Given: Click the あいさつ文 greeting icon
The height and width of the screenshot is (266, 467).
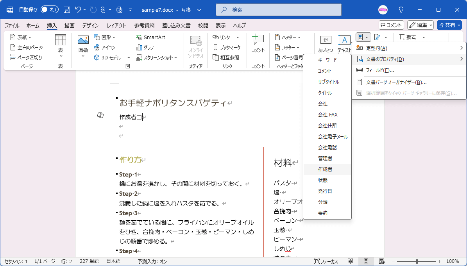Looking at the screenshot, I should [x=326, y=40].
